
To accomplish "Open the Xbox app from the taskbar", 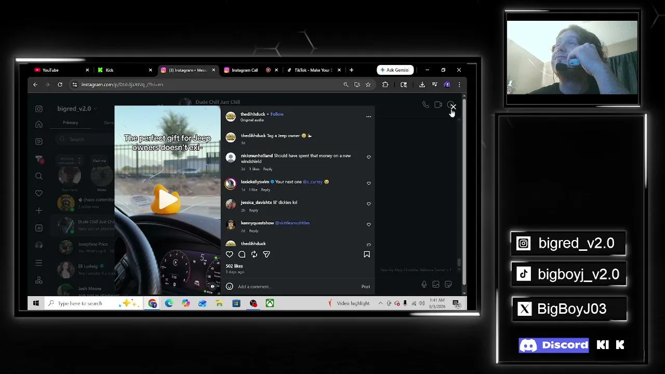I will pos(270,303).
